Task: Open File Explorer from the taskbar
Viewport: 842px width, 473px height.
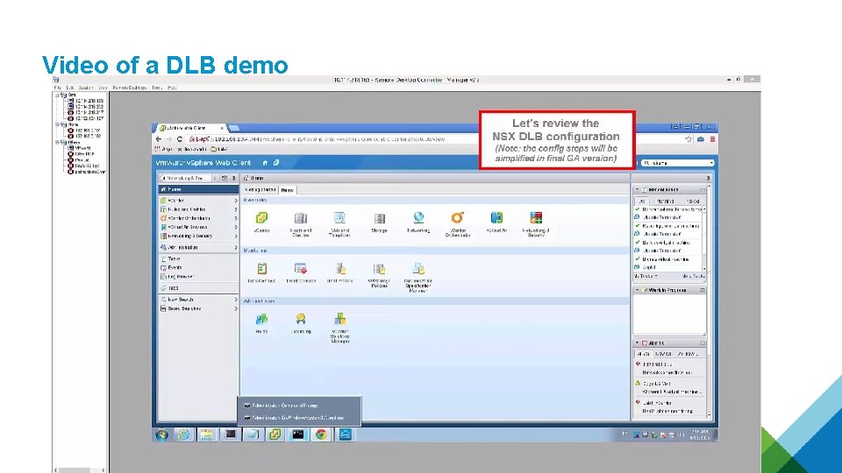Action: tap(207, 434)
